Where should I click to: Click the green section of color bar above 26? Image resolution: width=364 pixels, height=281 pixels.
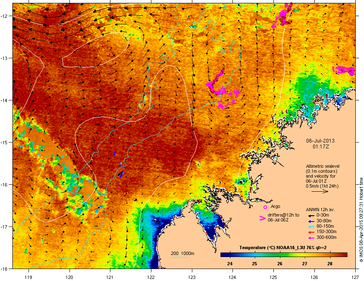click(x=280, y=255)
